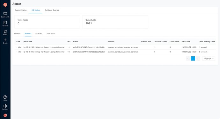220x119 pixels.
Task: Open the Queries sub-tab under RQ Status
Action: pos(39,34)
